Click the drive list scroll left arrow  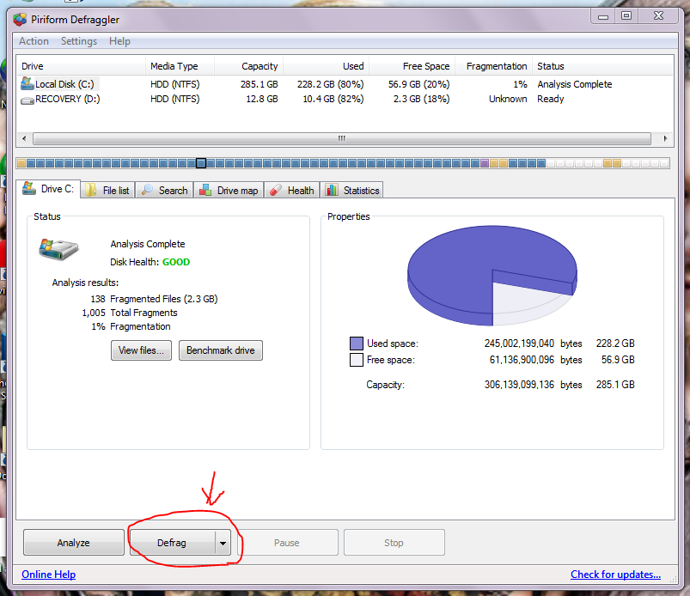pos(24,138)
